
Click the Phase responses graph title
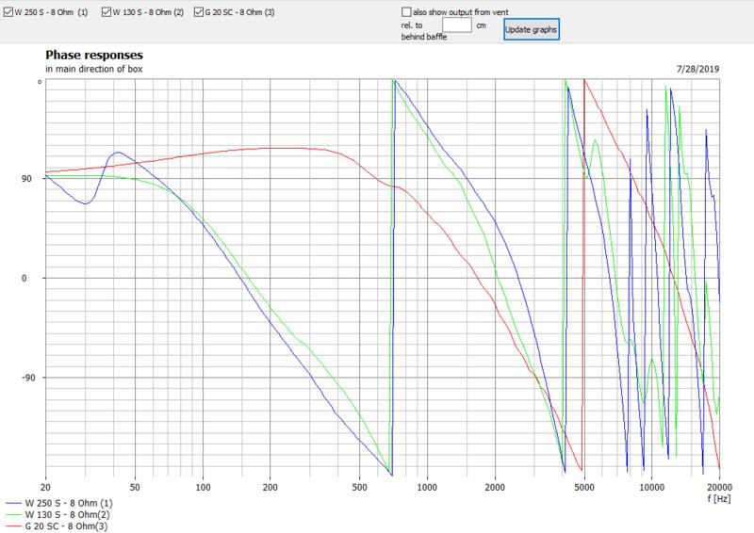(93, 56)
